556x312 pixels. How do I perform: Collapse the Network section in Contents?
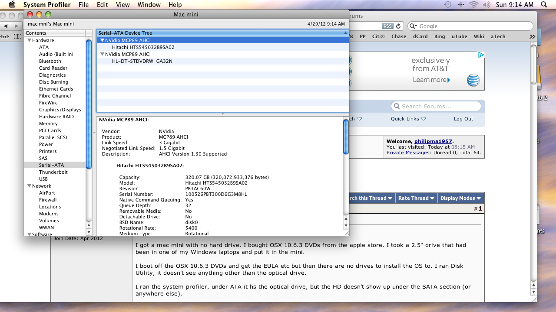pyautogui.click(x=29, y=186)
